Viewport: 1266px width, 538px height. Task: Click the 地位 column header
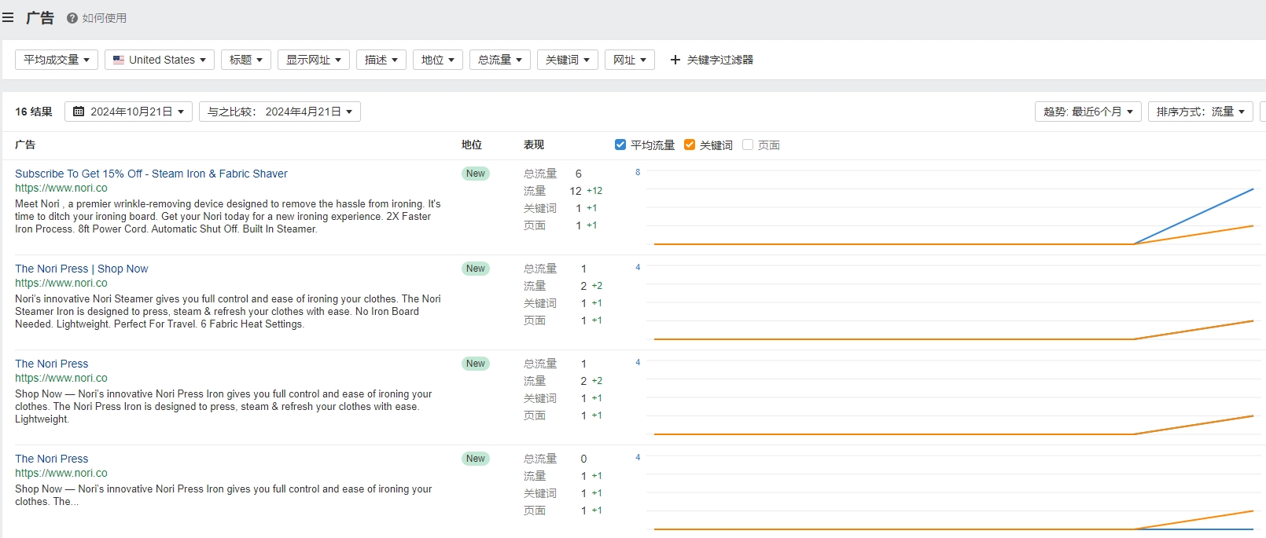click(472, 145)
